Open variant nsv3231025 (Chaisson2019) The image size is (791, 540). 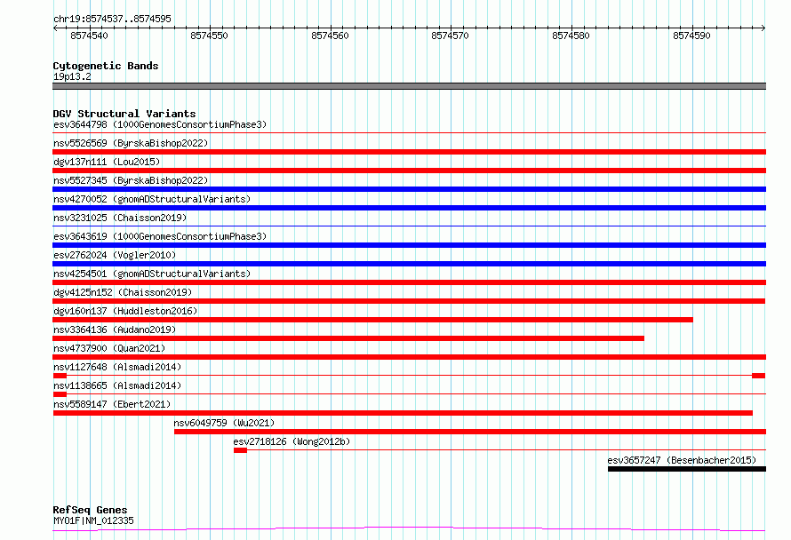point(120,218)
